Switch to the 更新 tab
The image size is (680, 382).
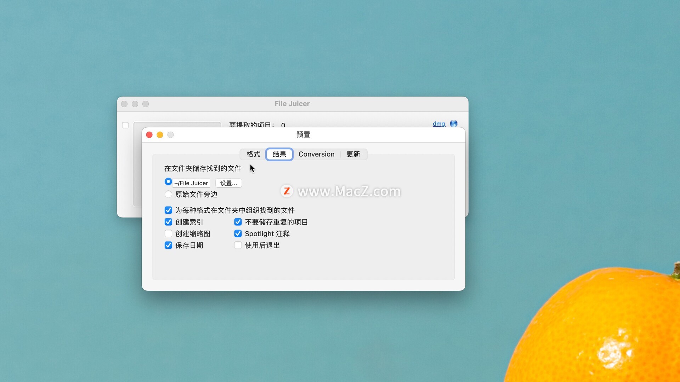(x=353, y=154)
